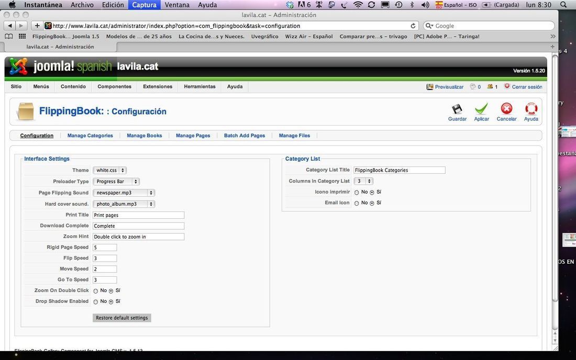The height and width of the screenshot is (360, 576).
Task: Click the messages count icon
Action: pos(473,87)
